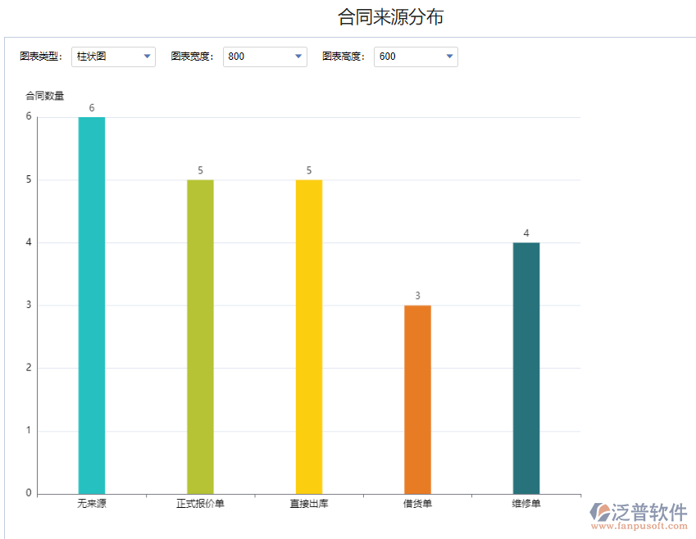Click the value 3 above the orange bar
The height and width of the screenshot is (539, 696).
click(416, 296)
